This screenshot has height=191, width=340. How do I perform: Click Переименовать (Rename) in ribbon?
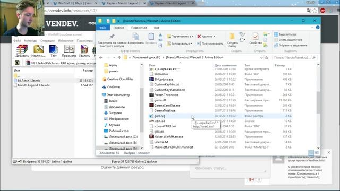(x=210, y=44)
